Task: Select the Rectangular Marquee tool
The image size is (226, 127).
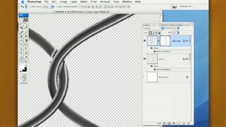Action: [22, 20]
